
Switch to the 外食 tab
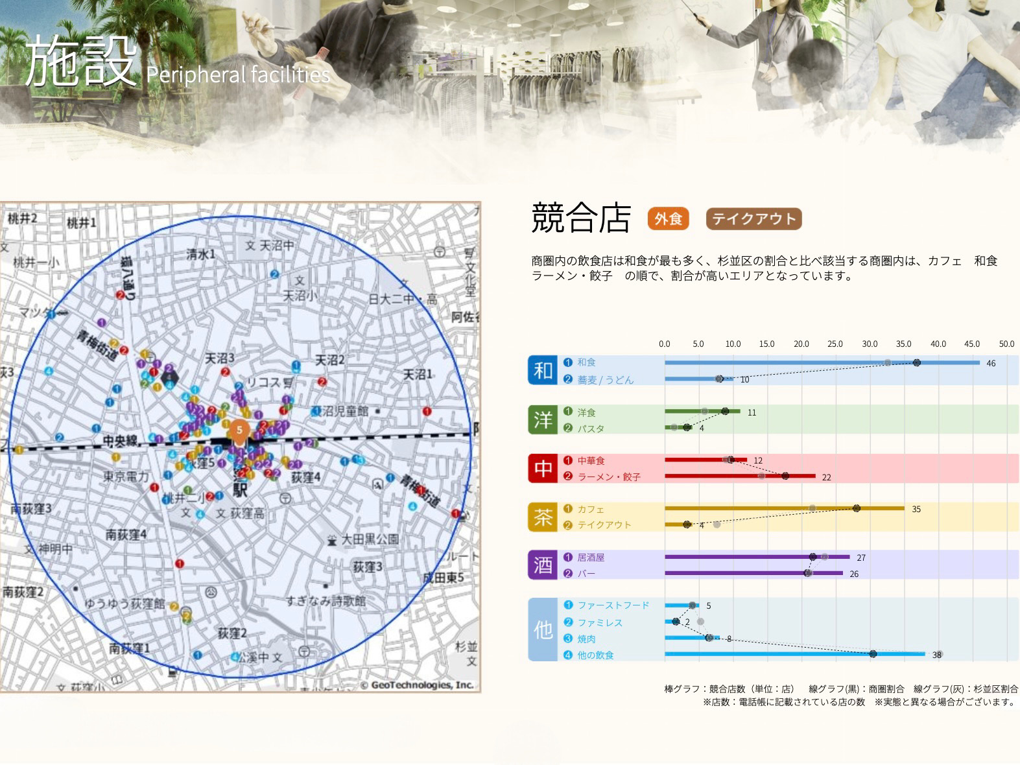click(x=668, y=219)
